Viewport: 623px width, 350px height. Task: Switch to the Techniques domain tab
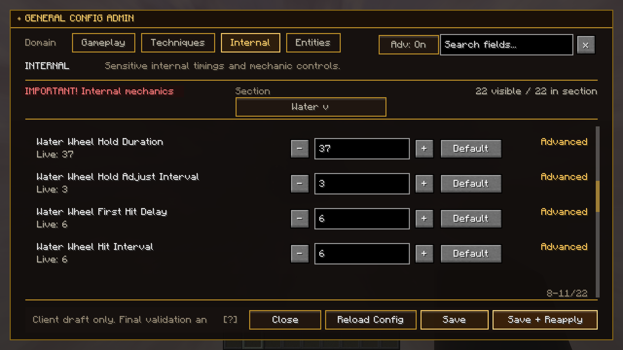(x=178, y=43)
